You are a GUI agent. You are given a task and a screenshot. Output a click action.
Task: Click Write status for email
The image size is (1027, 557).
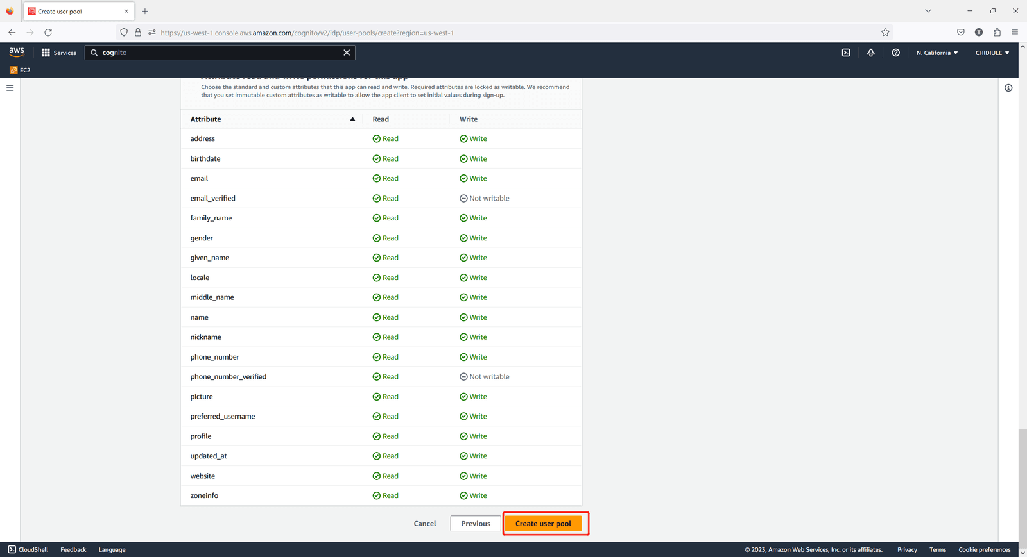click(473, 178)
